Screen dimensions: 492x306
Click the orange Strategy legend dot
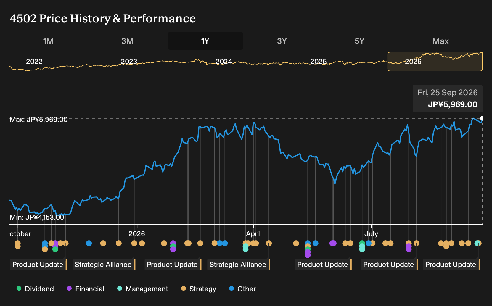click(184, 288)
